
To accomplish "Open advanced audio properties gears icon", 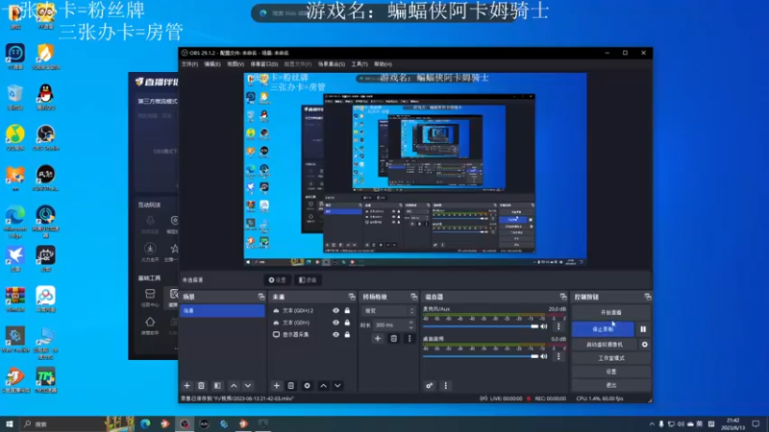I will tap(429, 386).
